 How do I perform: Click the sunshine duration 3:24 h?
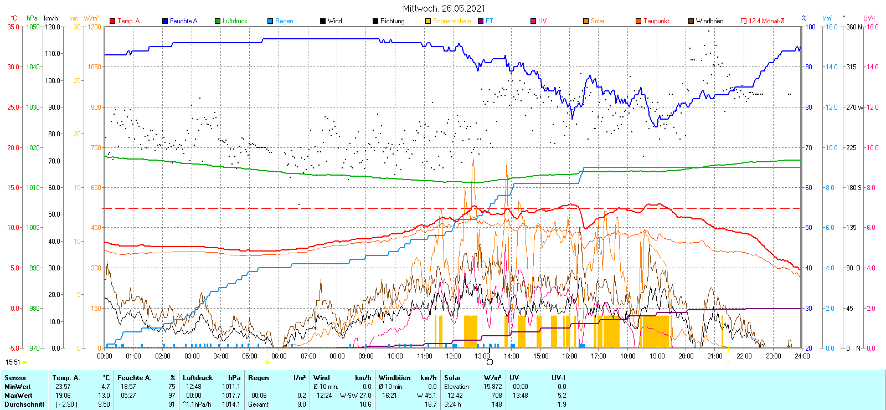452,404
